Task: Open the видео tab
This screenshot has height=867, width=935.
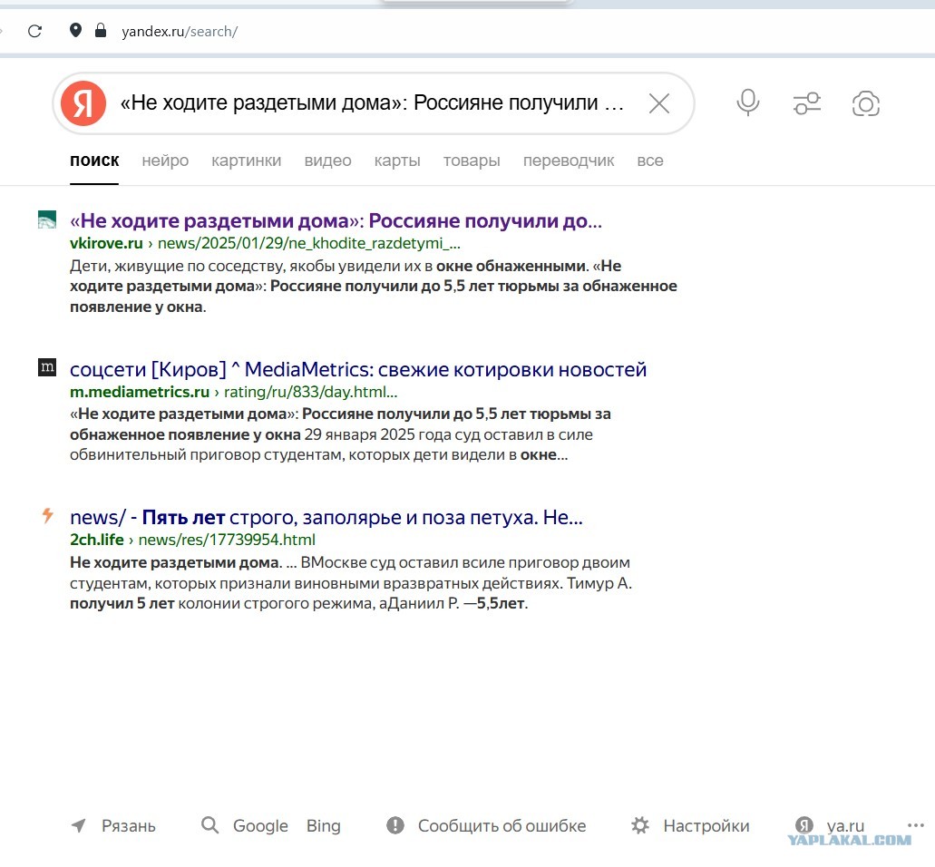Action: (327, 161)
